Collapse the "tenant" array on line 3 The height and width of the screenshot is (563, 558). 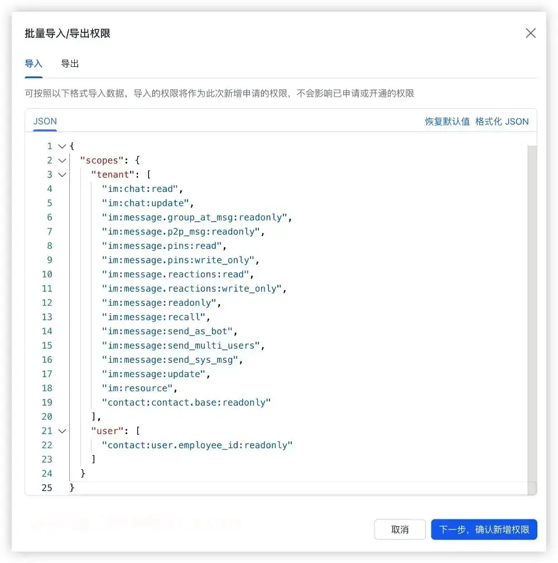pyautogui.click(x=61, y=174)
